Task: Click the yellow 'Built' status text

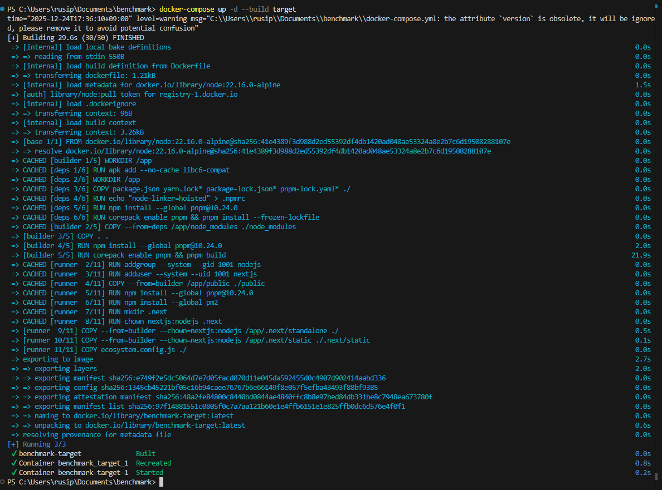Action: point(145,454)
